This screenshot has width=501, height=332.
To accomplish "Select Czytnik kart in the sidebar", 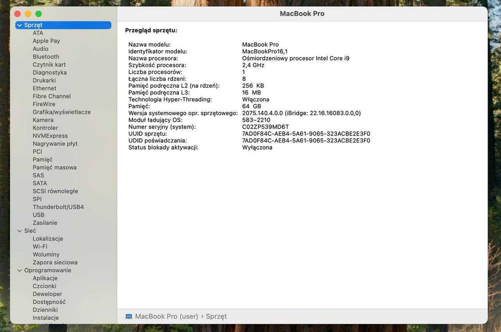I will 49,65.
